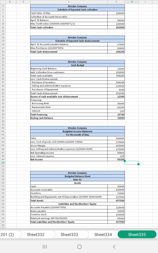Select 'May Purchases (216000*40%)' cell
The image size is (158, 253).
(x=69, y=48)
